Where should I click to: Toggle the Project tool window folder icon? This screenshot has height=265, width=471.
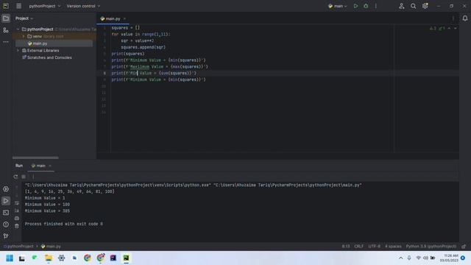(6, 18)
